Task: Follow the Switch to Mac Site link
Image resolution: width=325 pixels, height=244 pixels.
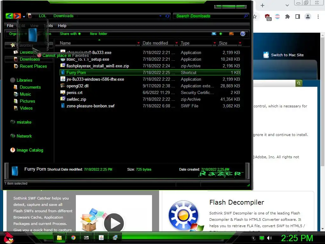Action: coord(287,55)
